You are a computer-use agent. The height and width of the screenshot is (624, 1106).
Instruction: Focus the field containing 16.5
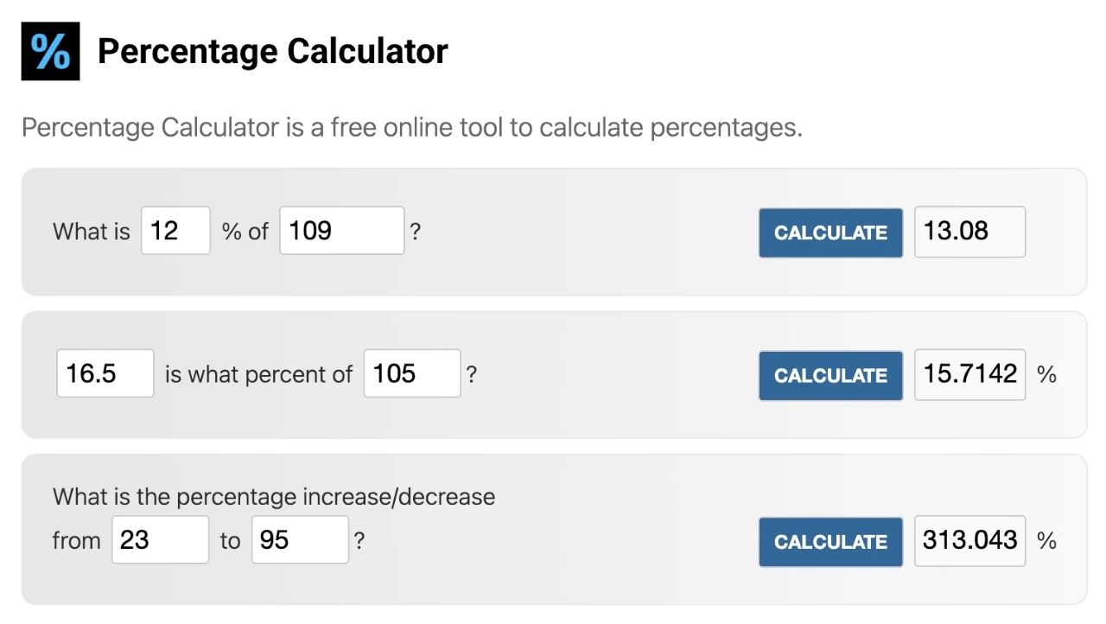coord(105,373)
